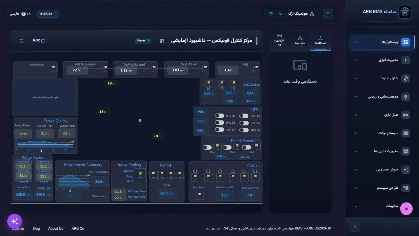Click the PUE value 1.42
419x236 pixels.
point(228,70)
